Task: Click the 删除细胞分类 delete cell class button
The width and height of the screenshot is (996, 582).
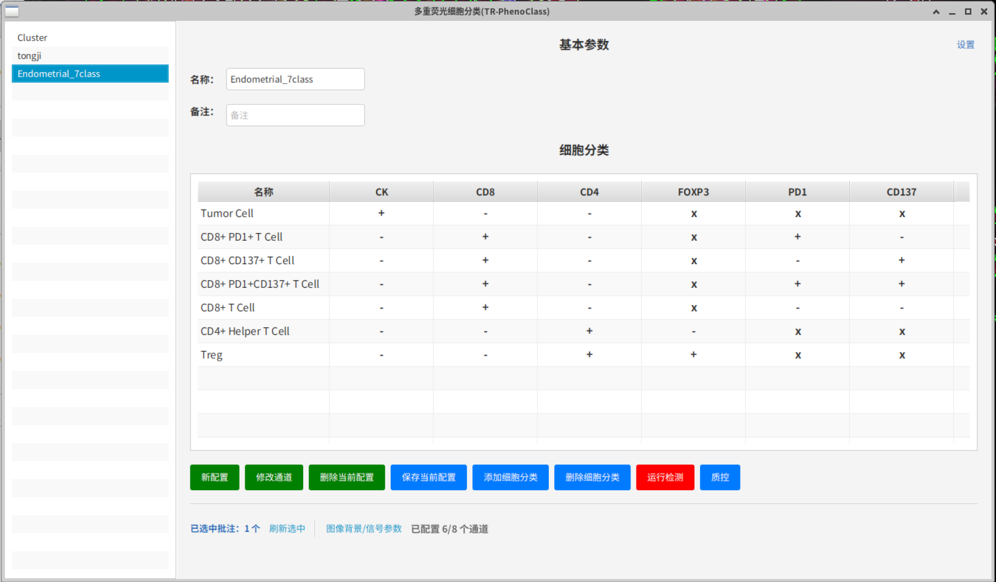Action: coord(593,478)
